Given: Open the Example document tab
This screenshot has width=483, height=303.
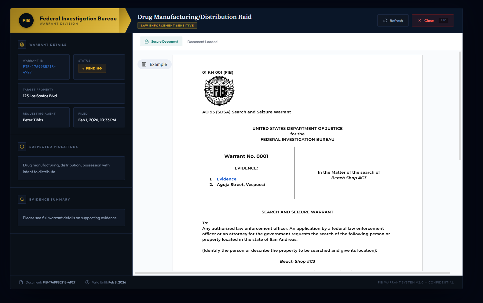Looking at the screenshot, I should coord(155,64).
